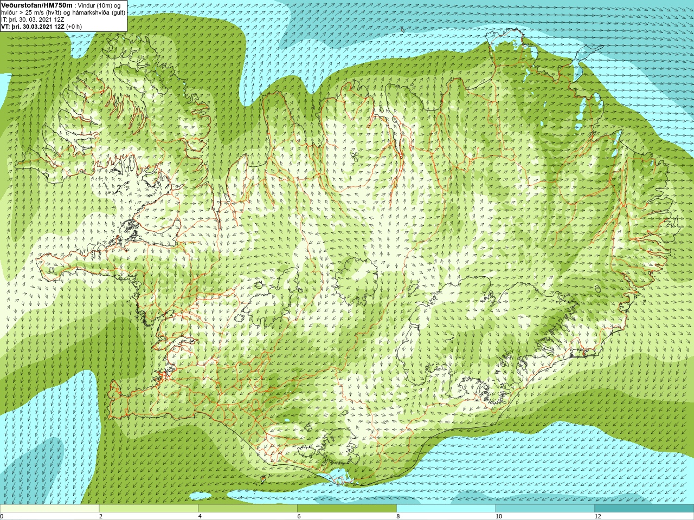Click the scale label '10'

point(499,516)
